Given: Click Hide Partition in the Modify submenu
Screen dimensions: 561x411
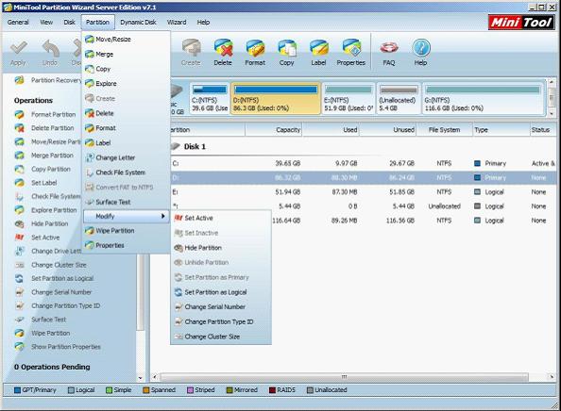Looking at the screenshot, I should [x=221, y=248].
